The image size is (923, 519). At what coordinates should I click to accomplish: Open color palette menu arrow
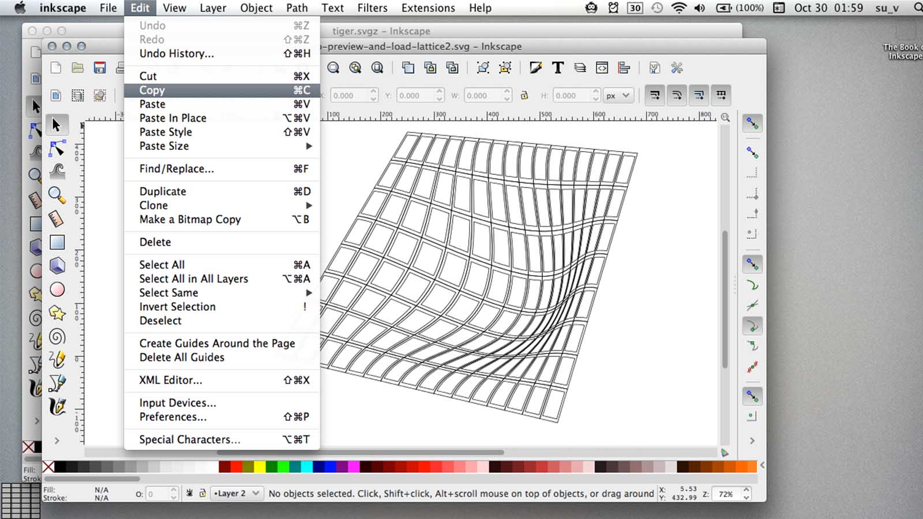click(x=762, y=465)
